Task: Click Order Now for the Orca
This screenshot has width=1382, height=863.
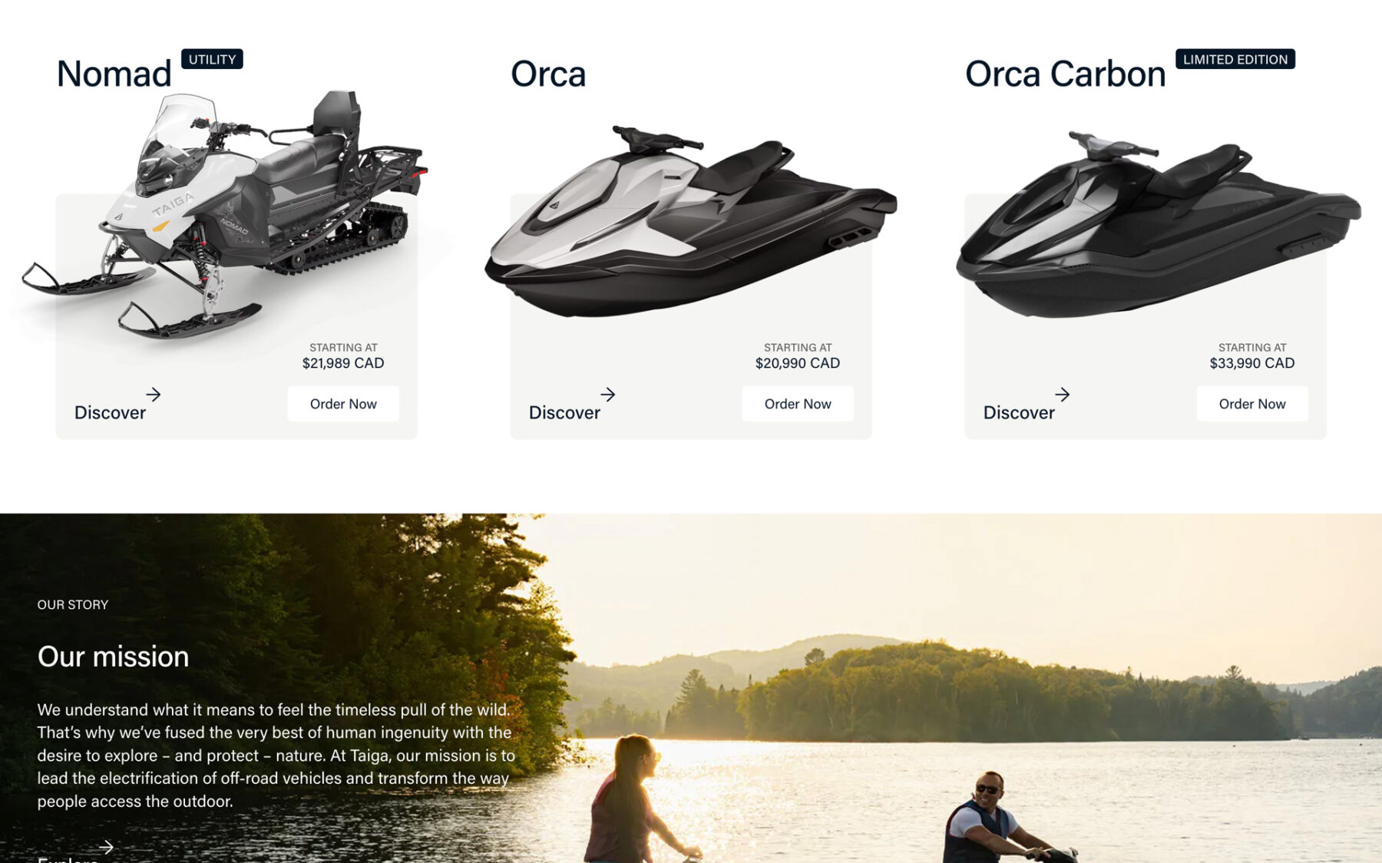Action: (x=798, y=404)
